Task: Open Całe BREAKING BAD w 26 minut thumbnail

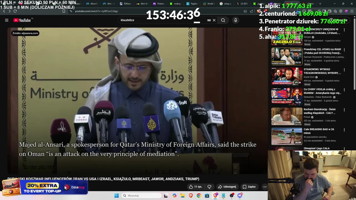Action: point(287,136)
